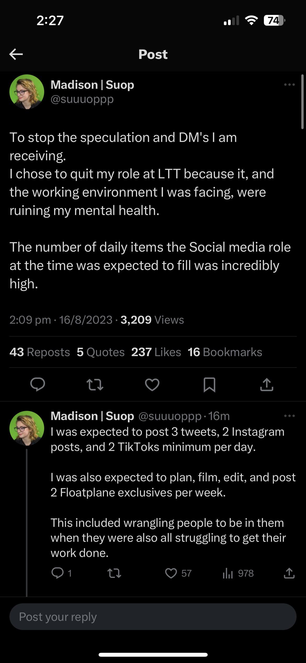
Task: Tap the main post's profile avatar
Action: pyautogui.click(x=27, y=92)
